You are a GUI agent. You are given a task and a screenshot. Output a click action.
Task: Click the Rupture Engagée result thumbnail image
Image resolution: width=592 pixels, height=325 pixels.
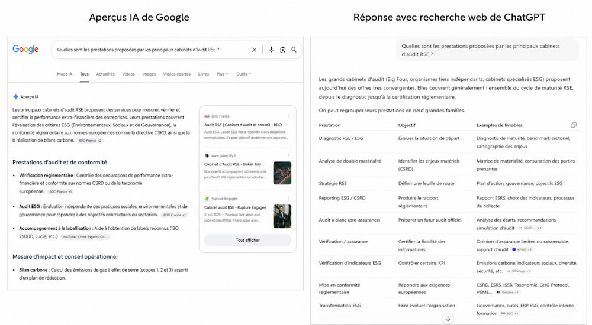pyautogui.click(x=282, y=216)
